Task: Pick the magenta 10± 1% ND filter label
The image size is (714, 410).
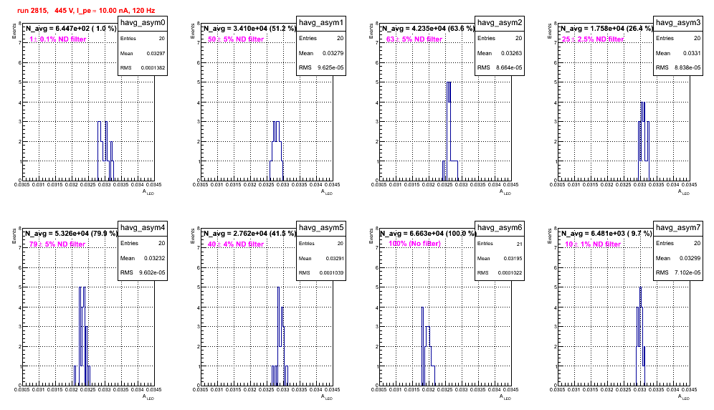Action: 593,244
